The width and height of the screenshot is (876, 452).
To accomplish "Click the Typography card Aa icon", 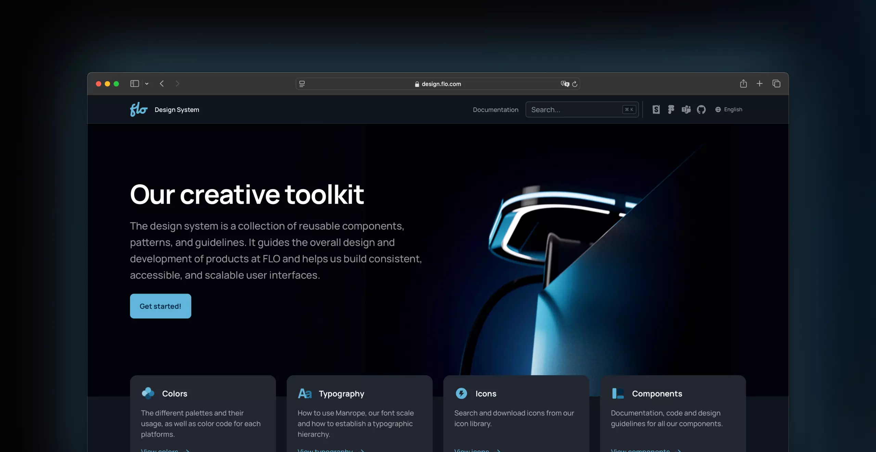I will click(305, 393).
